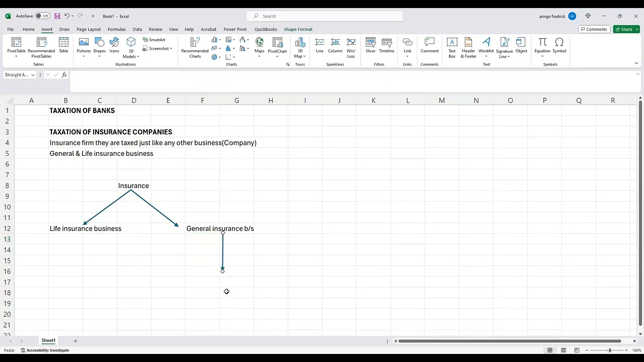644x362 pixels.
Task: Toggle AutoSave switch
Action: [x=43, y=16]
